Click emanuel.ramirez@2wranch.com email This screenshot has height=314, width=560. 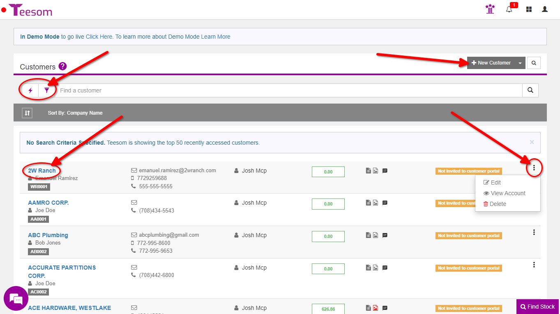click(x=177, y=170)
